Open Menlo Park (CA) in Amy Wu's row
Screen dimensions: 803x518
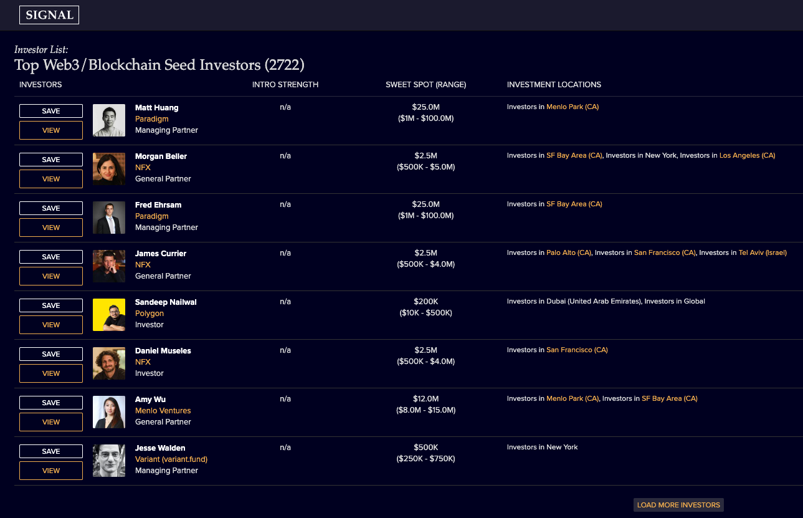pyautogui.click(x=573, y=399)
